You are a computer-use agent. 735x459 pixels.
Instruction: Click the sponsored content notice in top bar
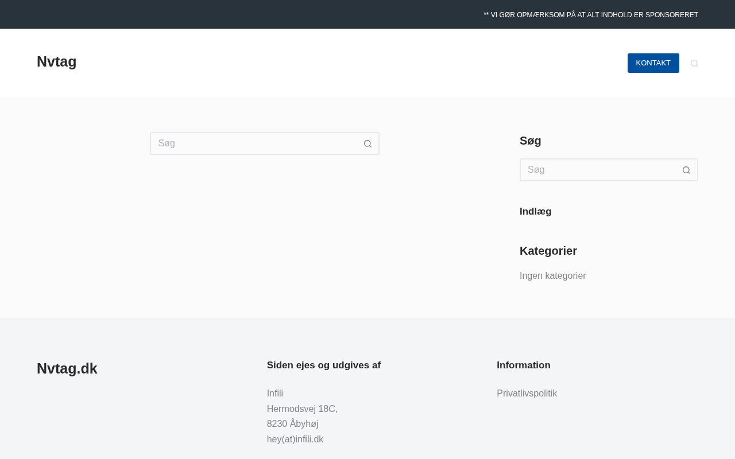(590, 15)
